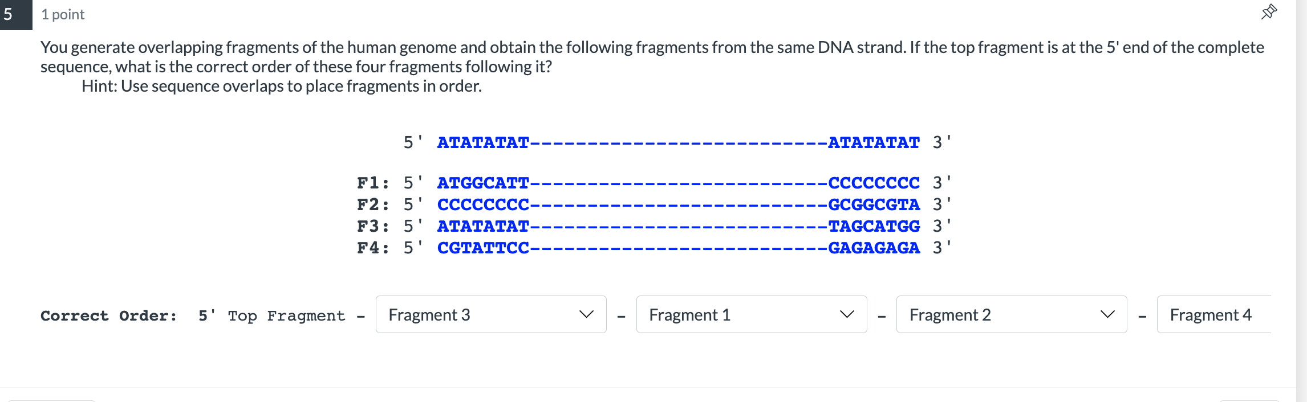Click the chevron arrow on the Fragment 3 dropdown
1307x402 pixels.
(586, 314)
